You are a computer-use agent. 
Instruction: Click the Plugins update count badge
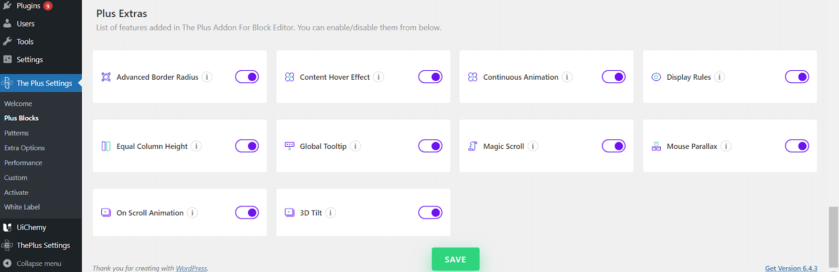pos(48,6)
